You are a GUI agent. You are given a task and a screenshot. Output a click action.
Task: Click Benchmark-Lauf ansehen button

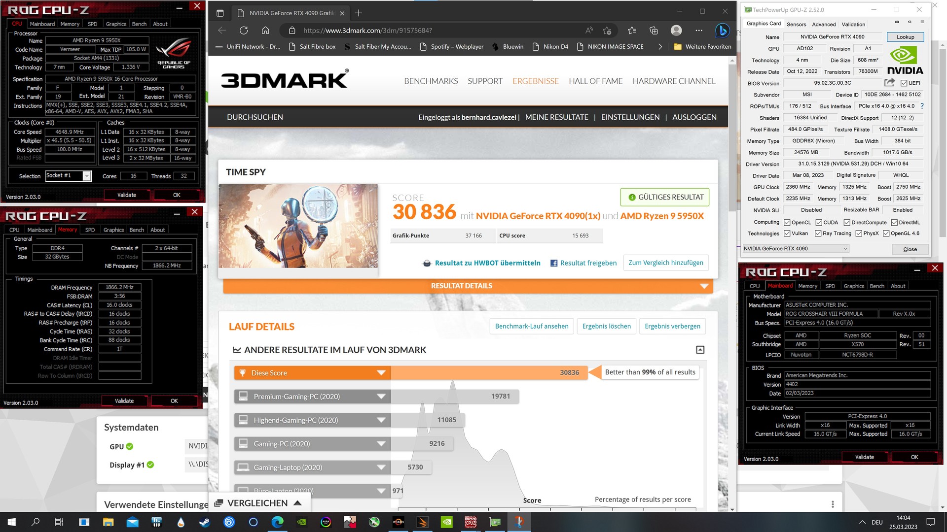point(532,326)
